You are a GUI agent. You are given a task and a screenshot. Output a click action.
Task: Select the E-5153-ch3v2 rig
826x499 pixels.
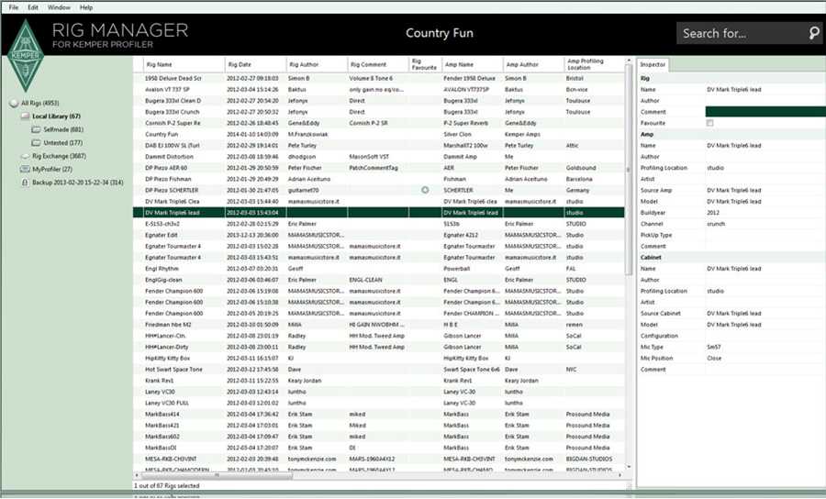(x=379, y=224)
